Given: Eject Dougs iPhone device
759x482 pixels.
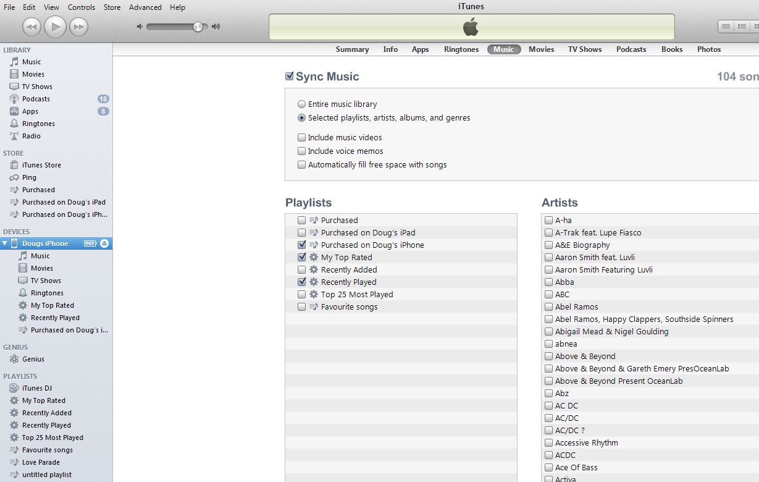Looking at the screenshot, I should [x=104, y=243].
